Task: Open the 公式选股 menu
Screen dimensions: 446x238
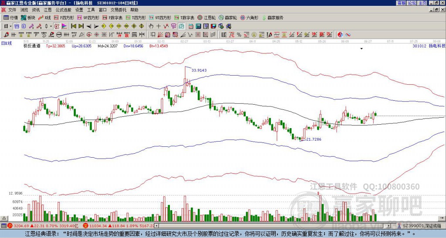Action: click(x=64, y=10)
